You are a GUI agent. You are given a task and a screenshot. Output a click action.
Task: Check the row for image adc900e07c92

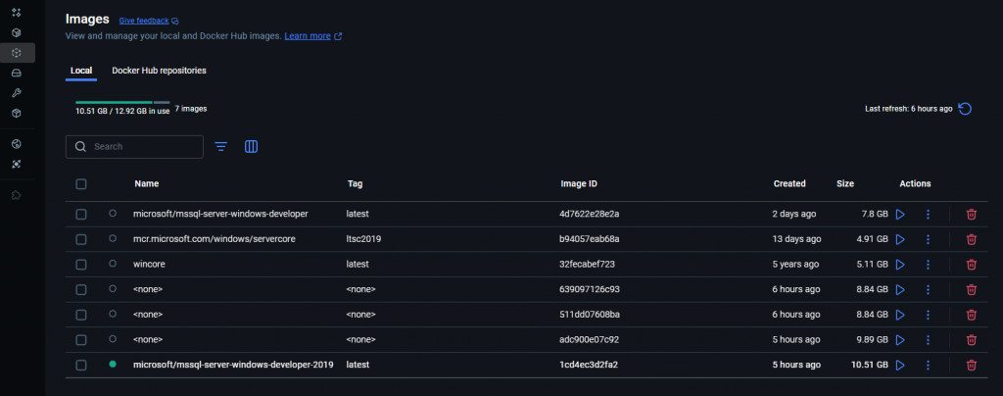[81, 340]
